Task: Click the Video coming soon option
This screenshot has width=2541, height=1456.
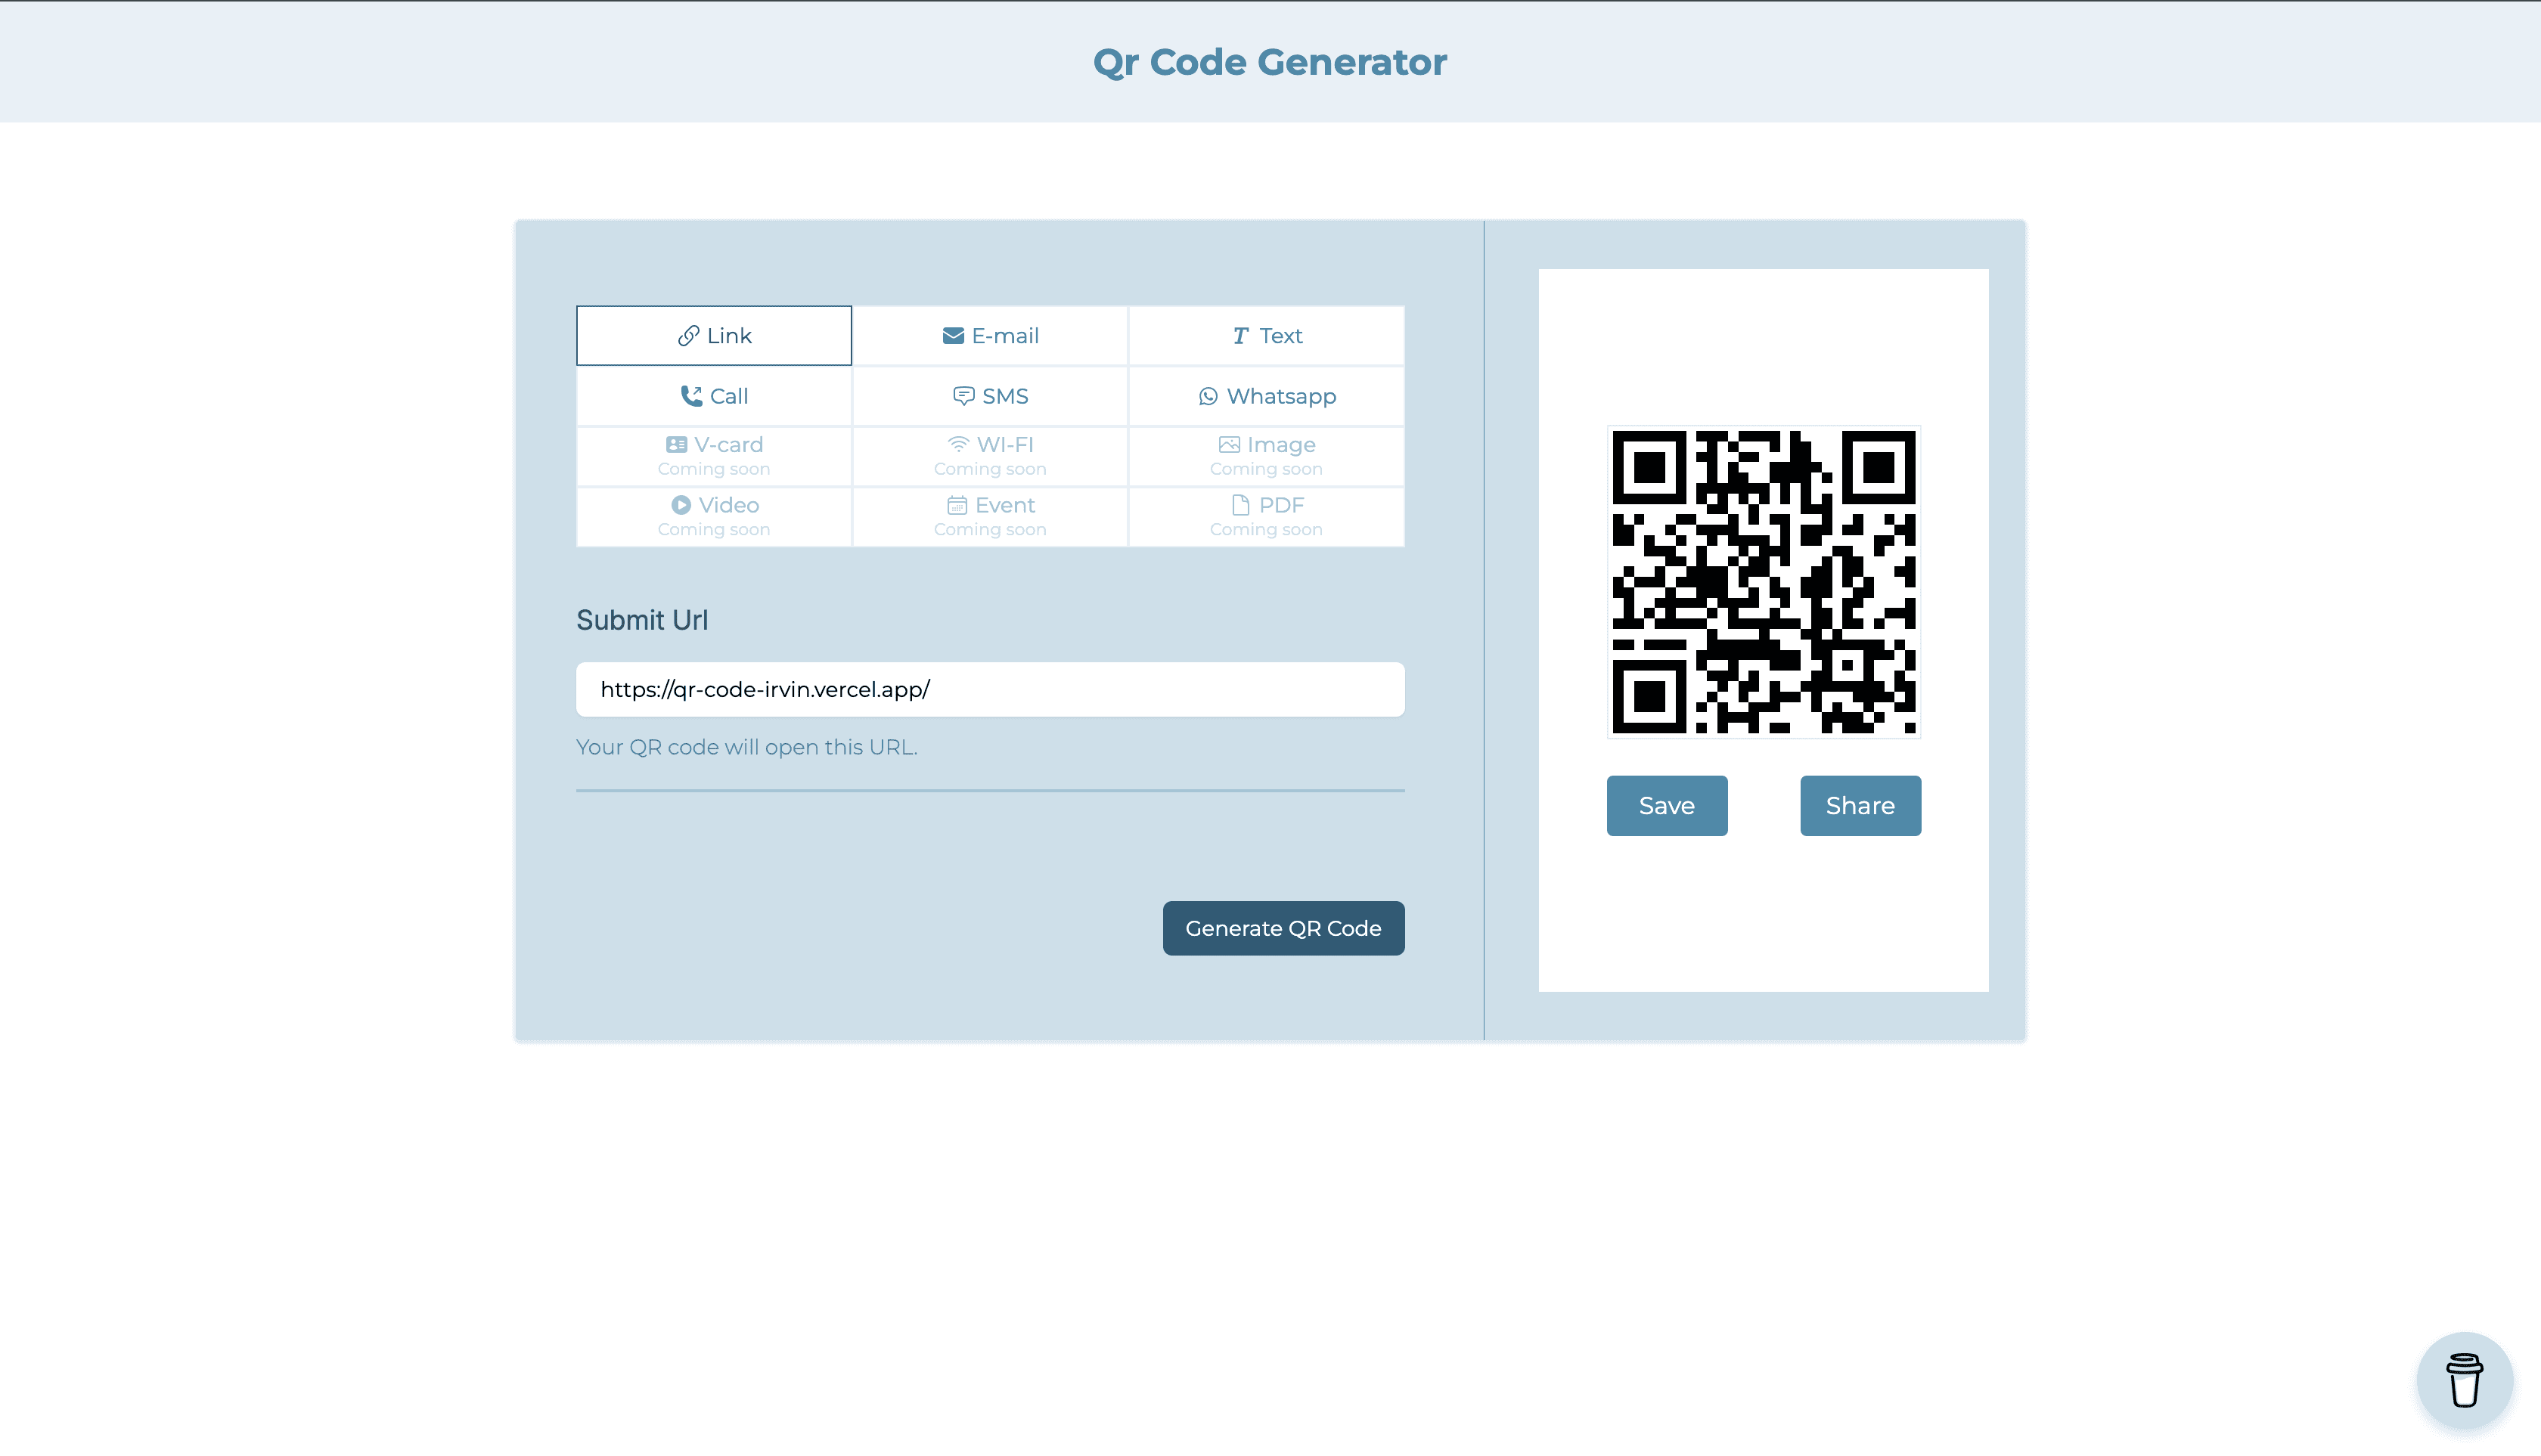Action: (x=713, y=516)
